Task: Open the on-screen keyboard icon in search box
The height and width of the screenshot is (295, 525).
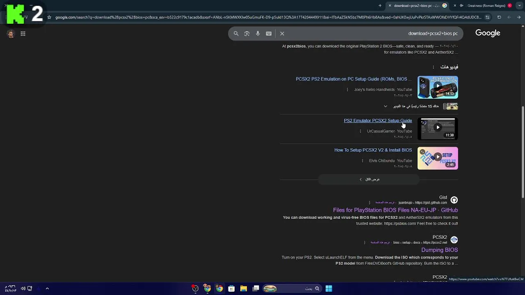Action: coord(269,34)
